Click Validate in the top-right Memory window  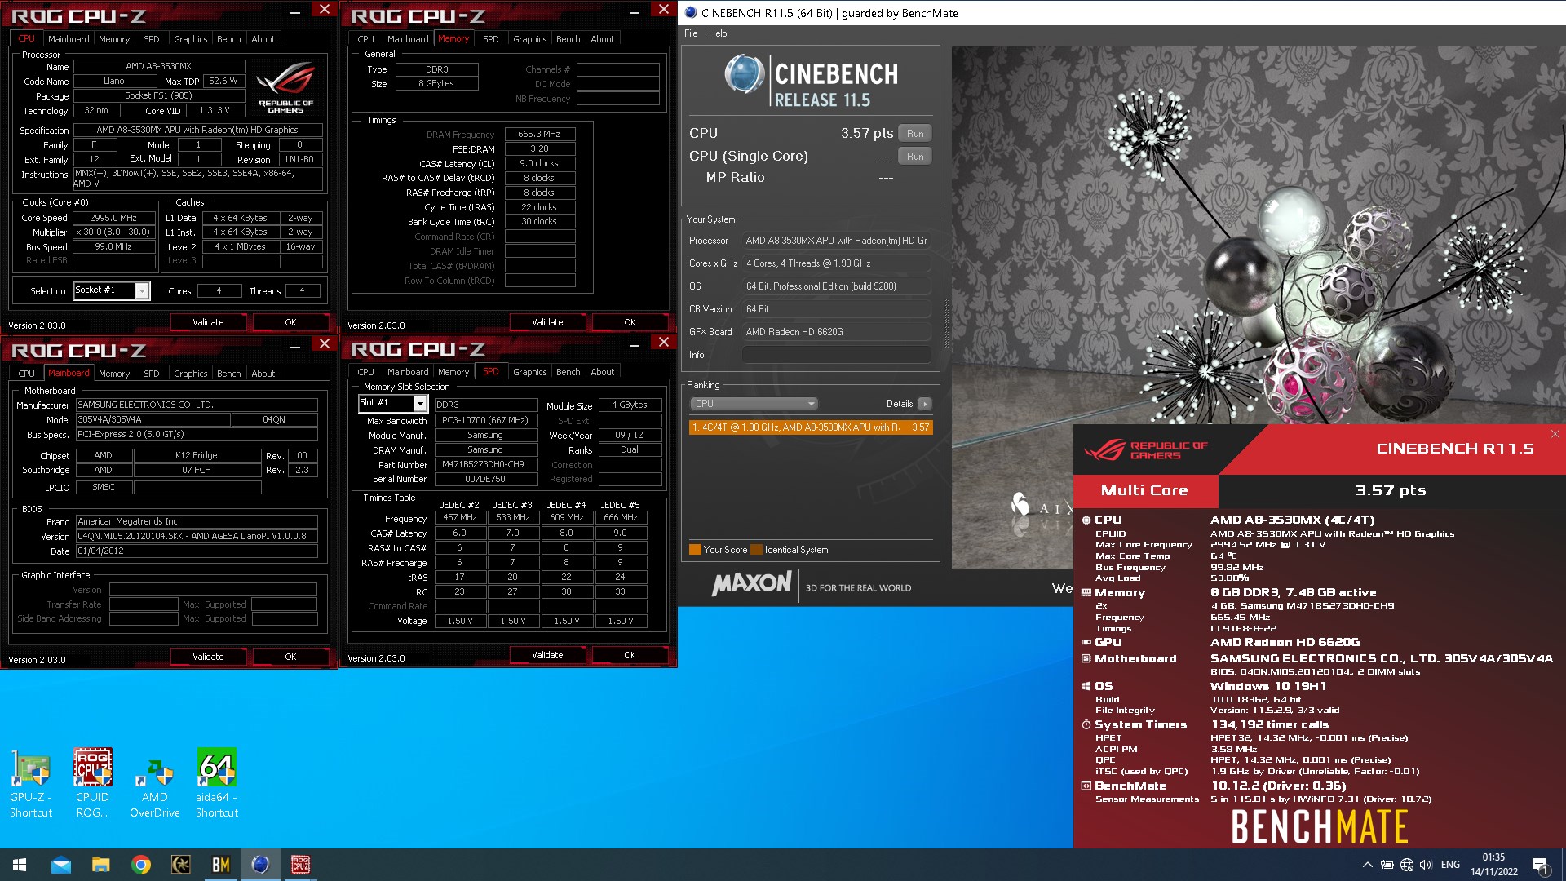[x=547, y=322]
